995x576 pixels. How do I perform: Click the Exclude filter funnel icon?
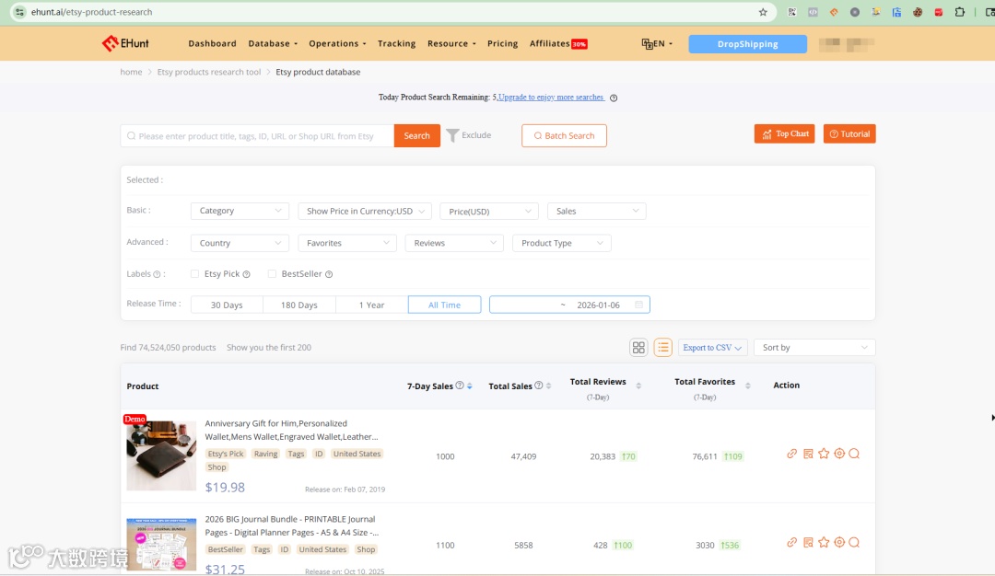click(452, 135)
